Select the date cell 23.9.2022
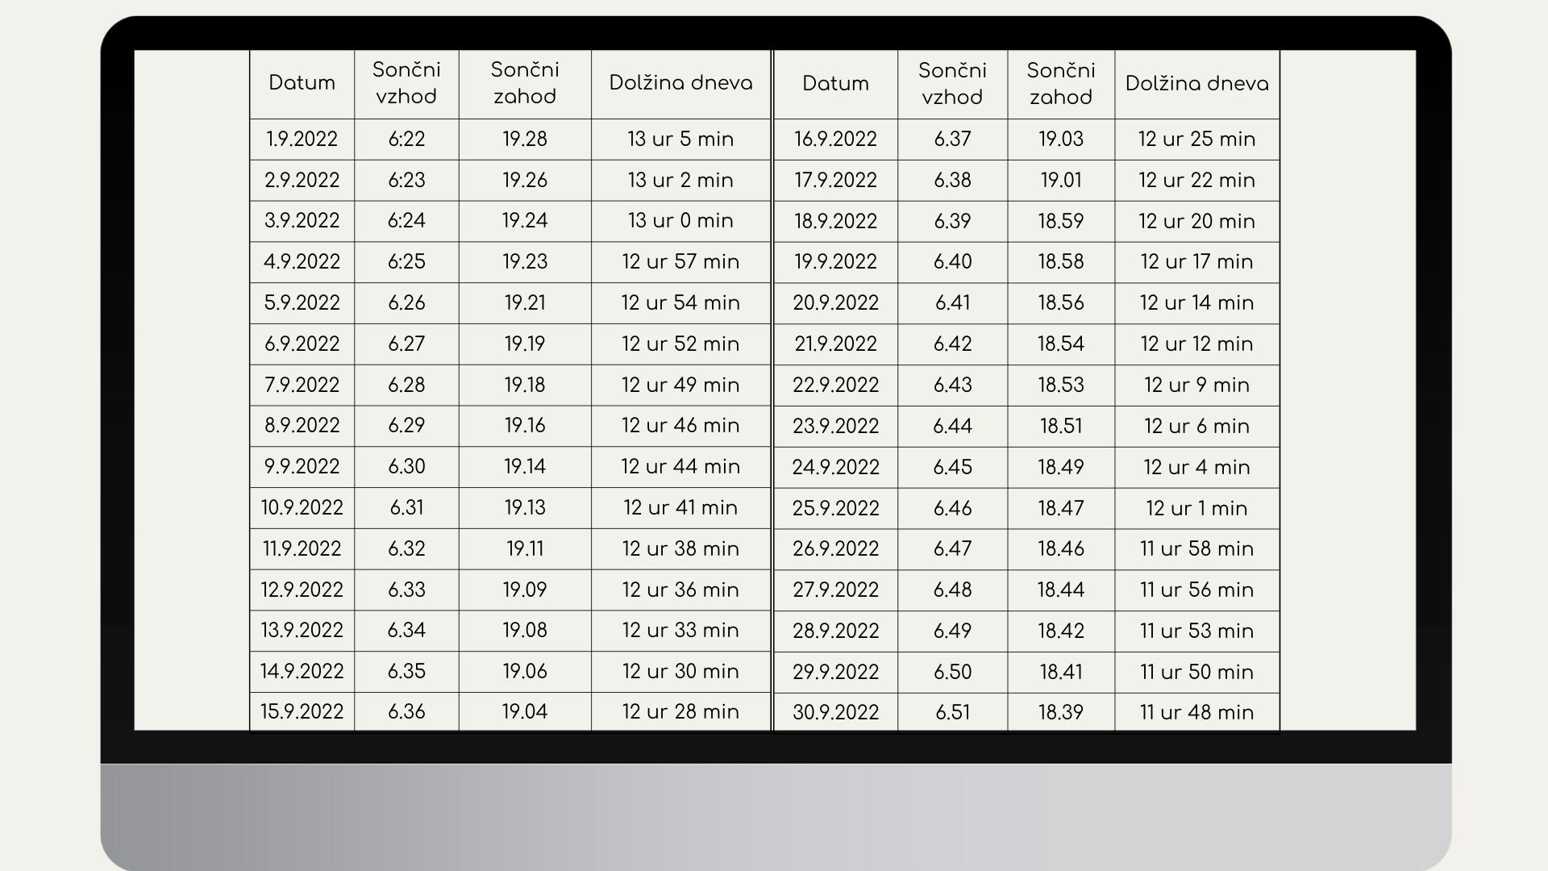Screen dimensions: 1548x871 (835, 427)
